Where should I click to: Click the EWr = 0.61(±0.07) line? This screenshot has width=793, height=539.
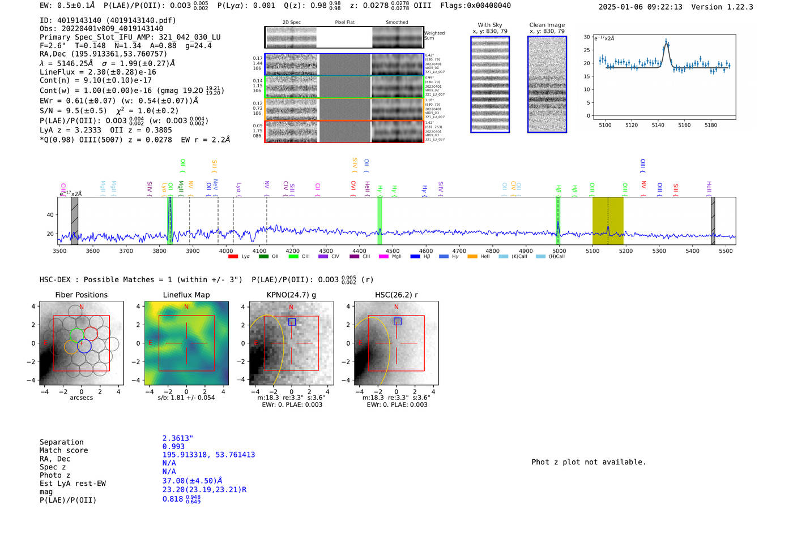click(x=119, y=101)
